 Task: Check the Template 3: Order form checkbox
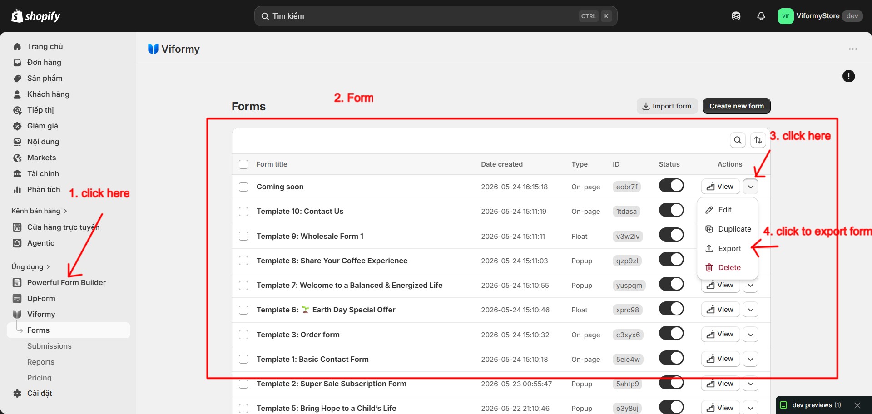click(243, 335)
